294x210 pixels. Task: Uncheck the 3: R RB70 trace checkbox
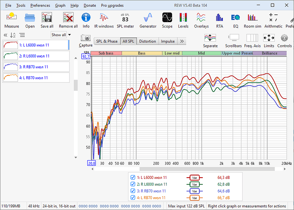click(133, 191)
